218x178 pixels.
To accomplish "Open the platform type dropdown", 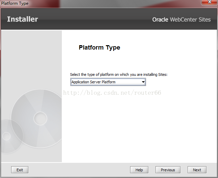I will point(108,82).
